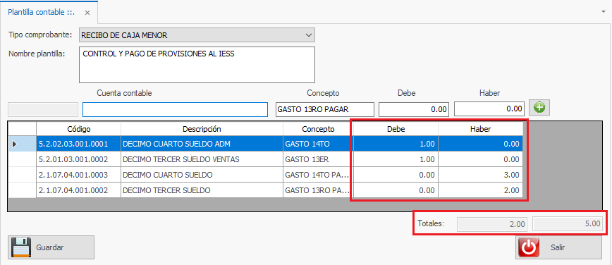This screenshot has height=265, width=612.
Task: Click Debe 1.00 in GASTO 13ER row
Action: [x=396, y=159]
